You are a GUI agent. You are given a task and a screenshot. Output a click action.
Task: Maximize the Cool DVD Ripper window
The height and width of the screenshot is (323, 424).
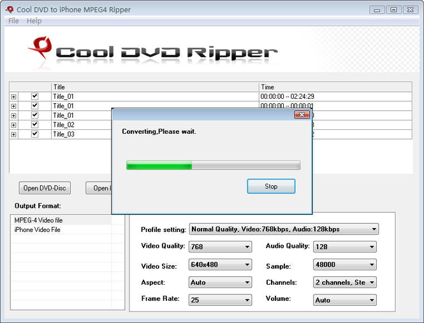[x=394, y=10]
